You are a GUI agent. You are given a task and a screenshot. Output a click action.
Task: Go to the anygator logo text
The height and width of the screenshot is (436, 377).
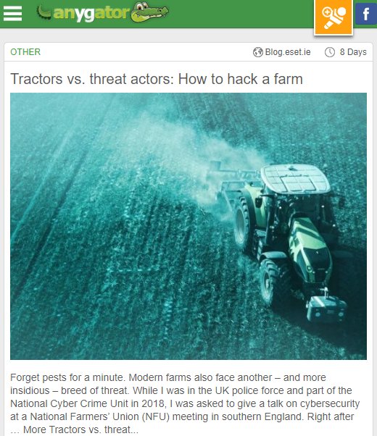tap(91, 14)
